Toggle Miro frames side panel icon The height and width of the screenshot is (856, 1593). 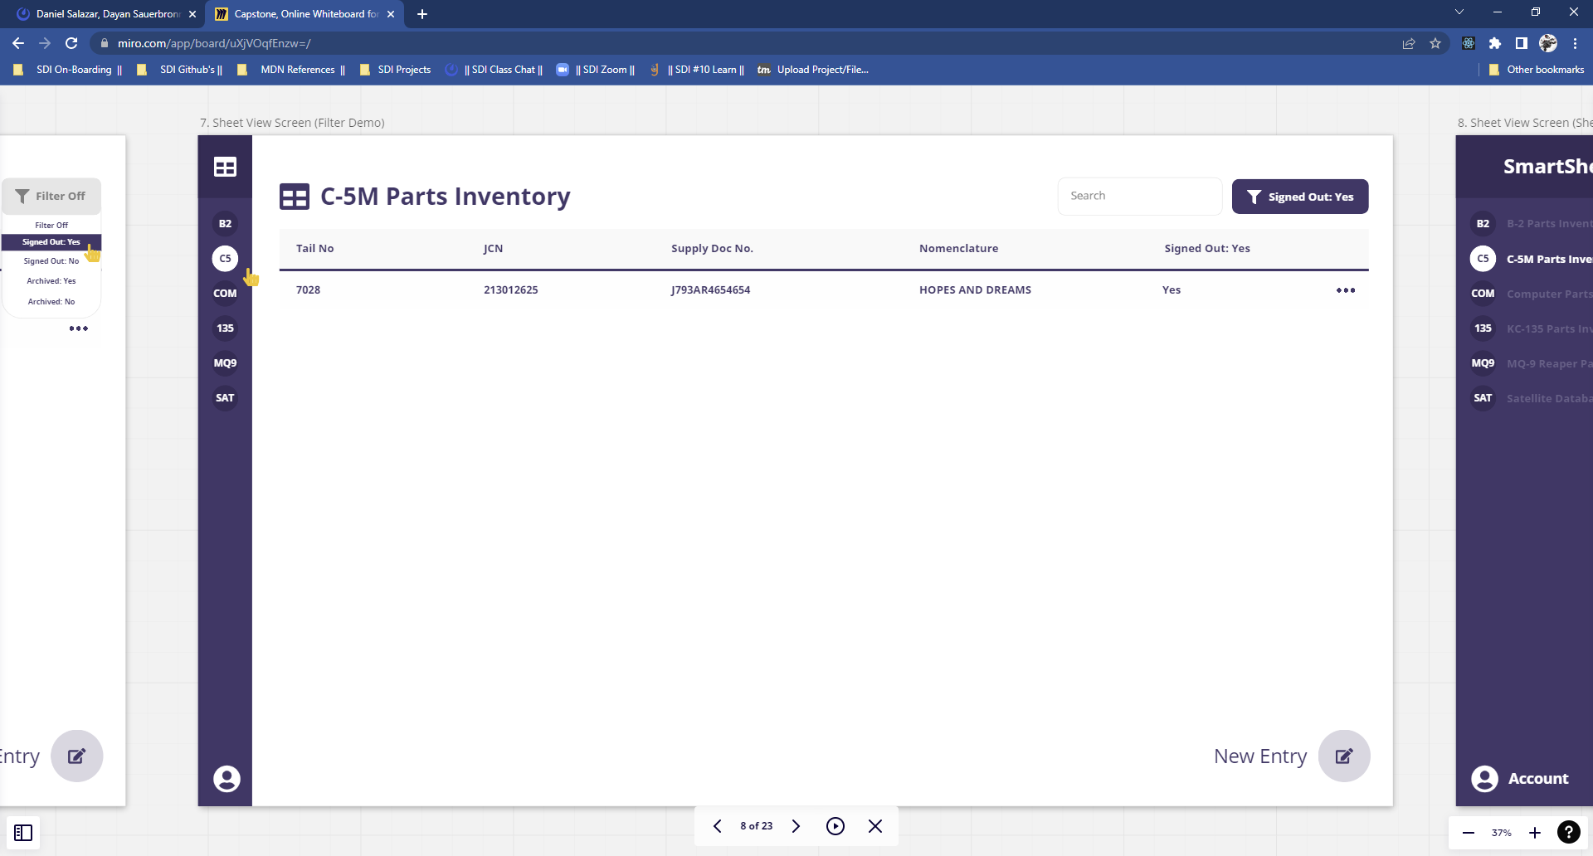coord(23,832)
